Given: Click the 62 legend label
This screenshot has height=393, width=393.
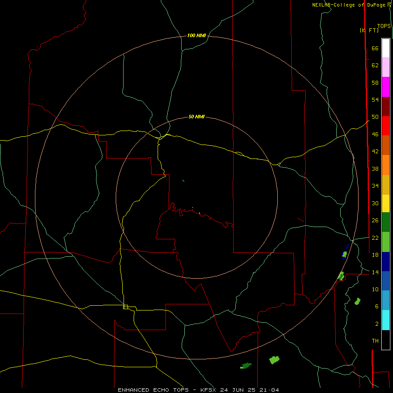Looking at the screenshot, I should pyautogui.click(x=375, y=65).
